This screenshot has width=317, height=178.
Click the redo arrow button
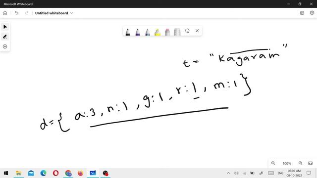point(26,13)
